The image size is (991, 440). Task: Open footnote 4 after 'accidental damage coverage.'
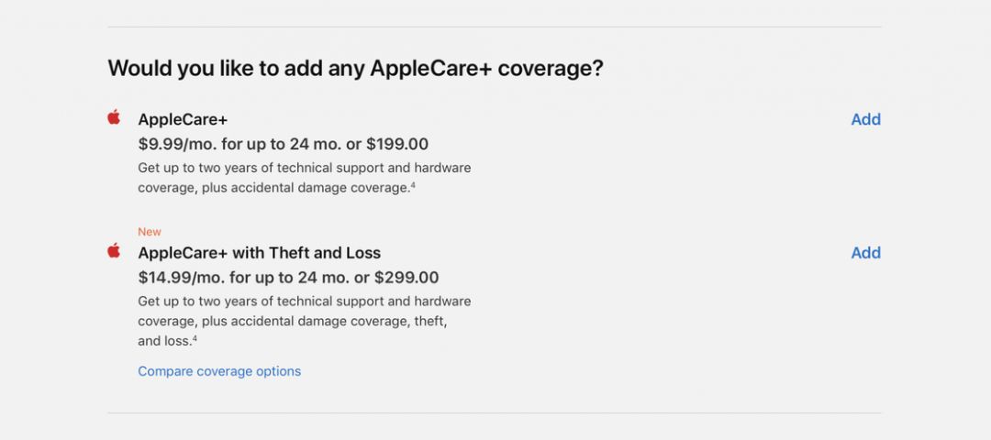(x=413, y=185)
